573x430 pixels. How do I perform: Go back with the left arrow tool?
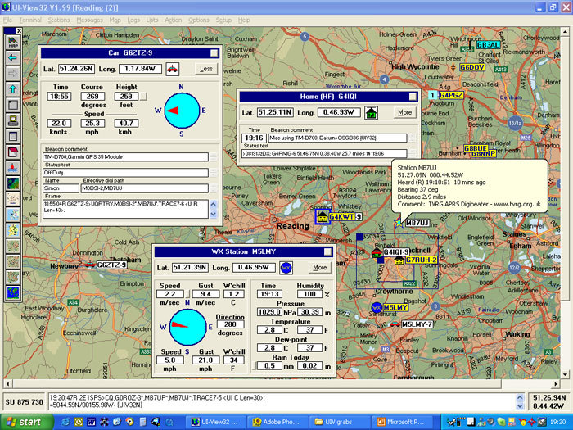point(13,58)
